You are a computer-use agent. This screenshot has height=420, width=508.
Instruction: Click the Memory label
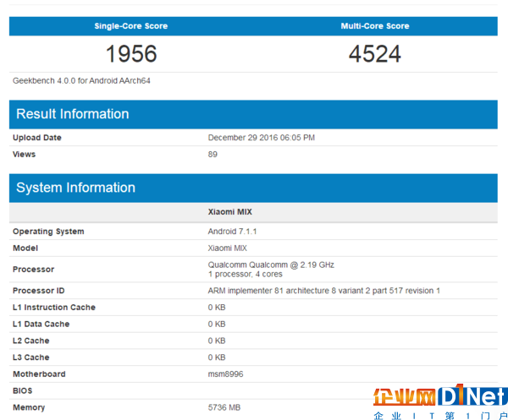(29, 407)
